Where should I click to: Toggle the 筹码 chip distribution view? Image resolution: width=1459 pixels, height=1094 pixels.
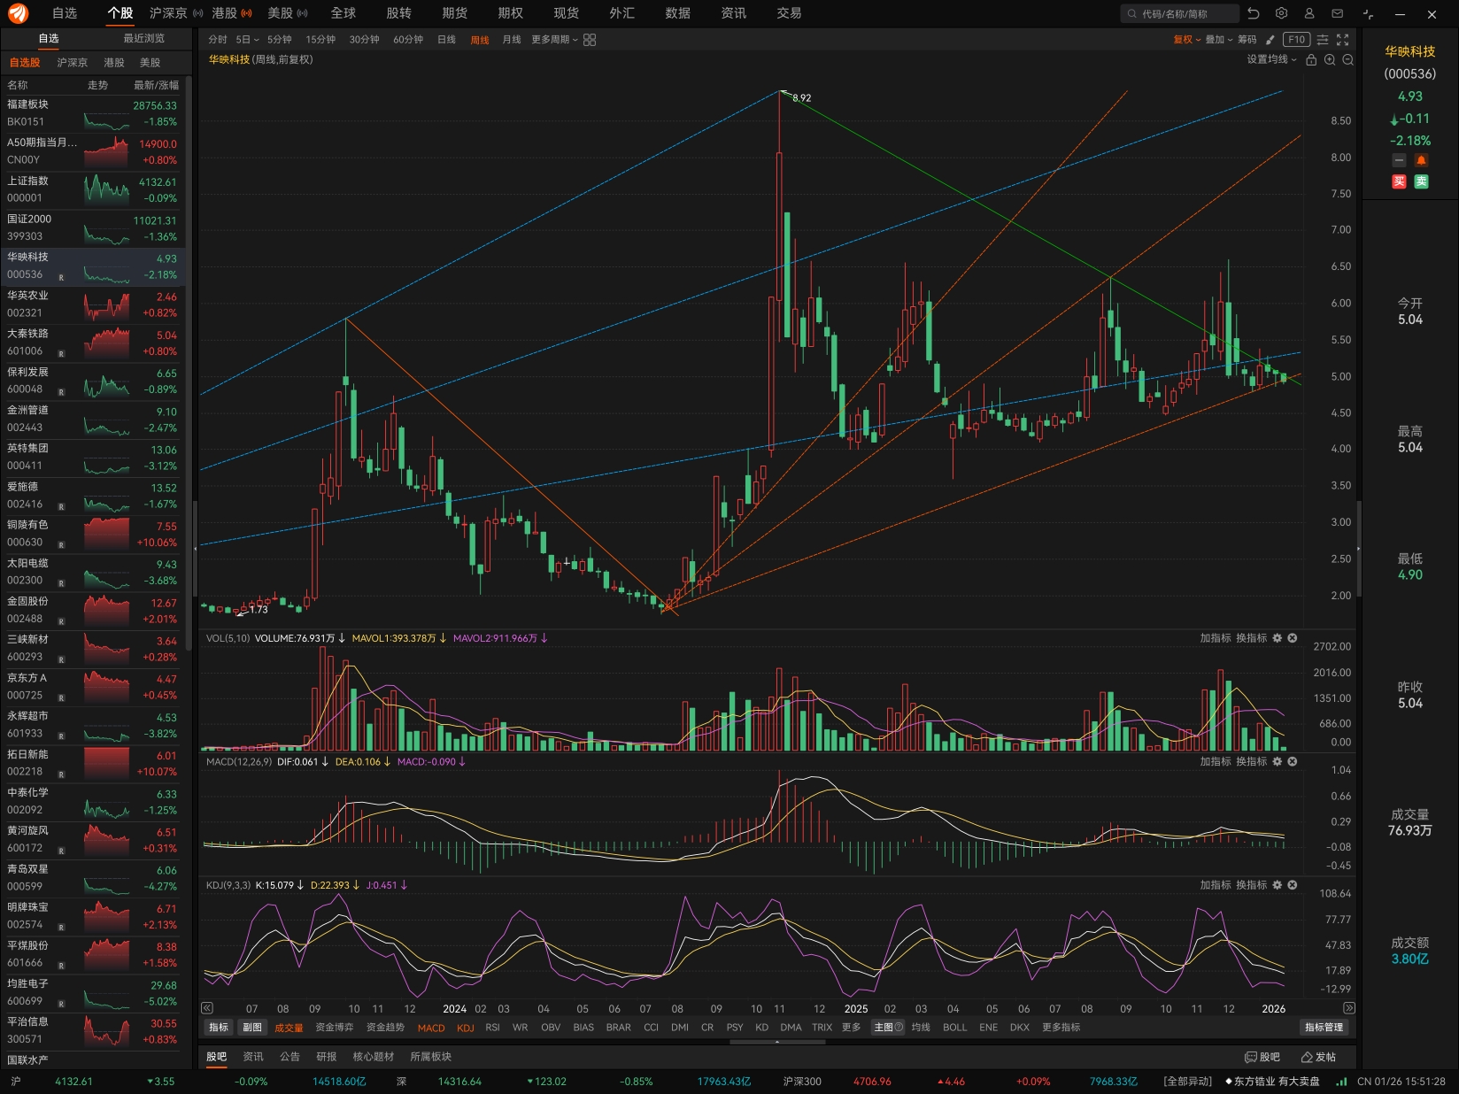(x=1247, y=40)
